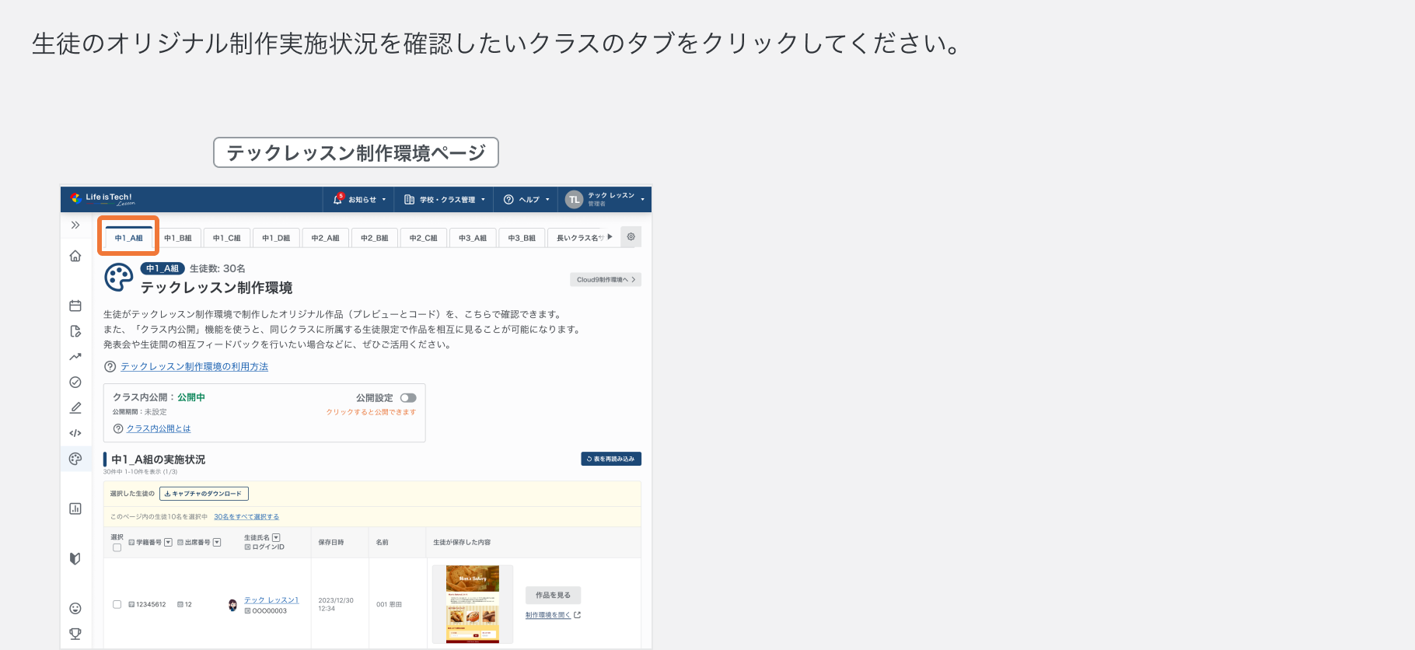The image size is (1415, 650).
Task: Open the Mom's Bakery work thumbnail
Action: pyautogui.click(x=472, y=604)
